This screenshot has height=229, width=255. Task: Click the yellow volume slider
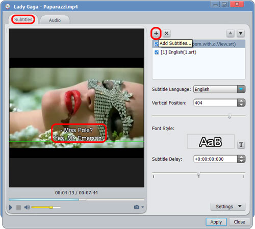tap(46, 207)
